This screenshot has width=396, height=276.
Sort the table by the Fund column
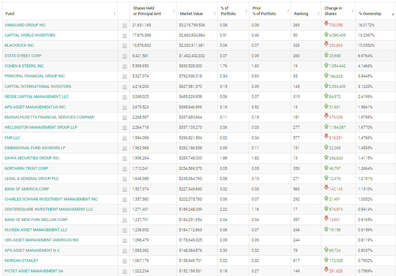point(60,11)
